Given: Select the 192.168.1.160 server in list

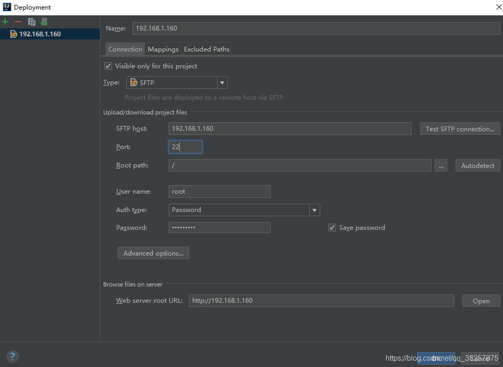Looking at the screenshot, I should coord(50,34).
